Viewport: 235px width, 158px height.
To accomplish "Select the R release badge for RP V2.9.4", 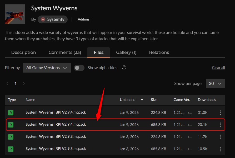I will point(11,125).
